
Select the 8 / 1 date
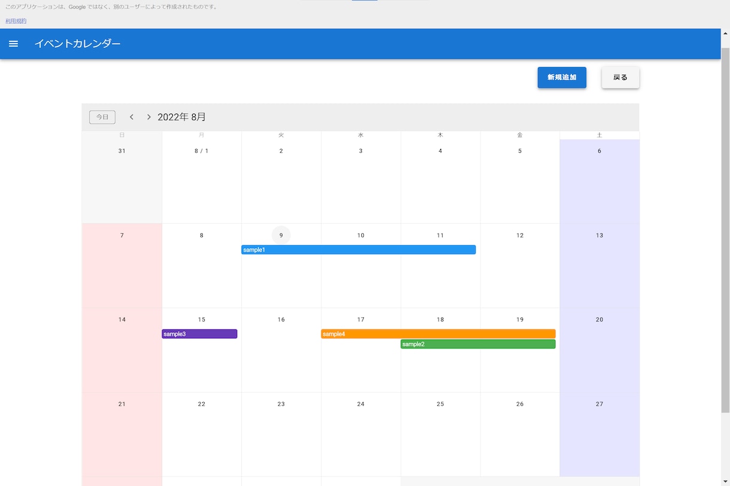coord(202,151)
